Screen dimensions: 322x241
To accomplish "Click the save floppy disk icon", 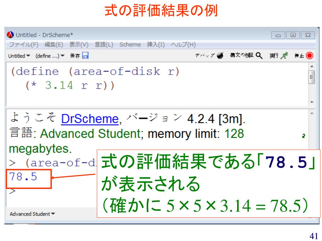I will point(85,55).
